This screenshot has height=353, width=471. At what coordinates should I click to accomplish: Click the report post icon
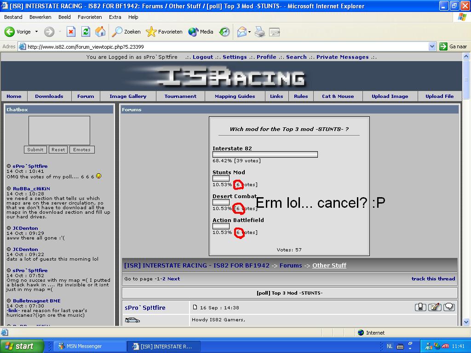(420, 307)
